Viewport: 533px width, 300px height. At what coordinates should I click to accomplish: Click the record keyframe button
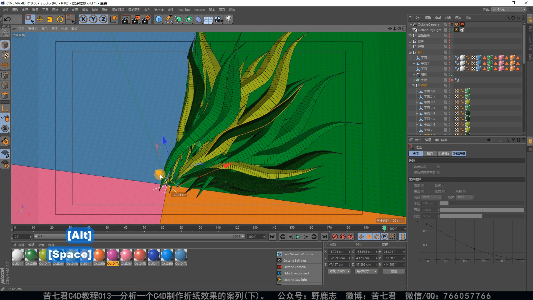[x=335, y=237]
